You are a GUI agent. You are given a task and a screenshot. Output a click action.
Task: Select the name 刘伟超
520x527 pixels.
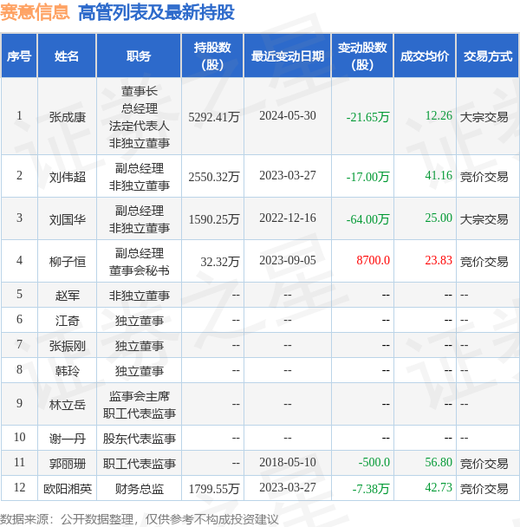68,177
